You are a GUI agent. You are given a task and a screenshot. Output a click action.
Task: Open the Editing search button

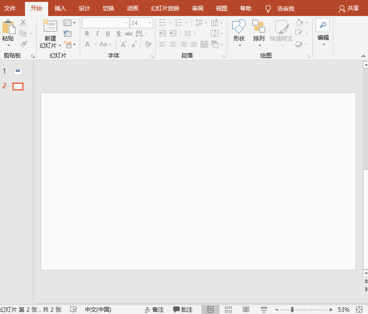coord(323,25)
